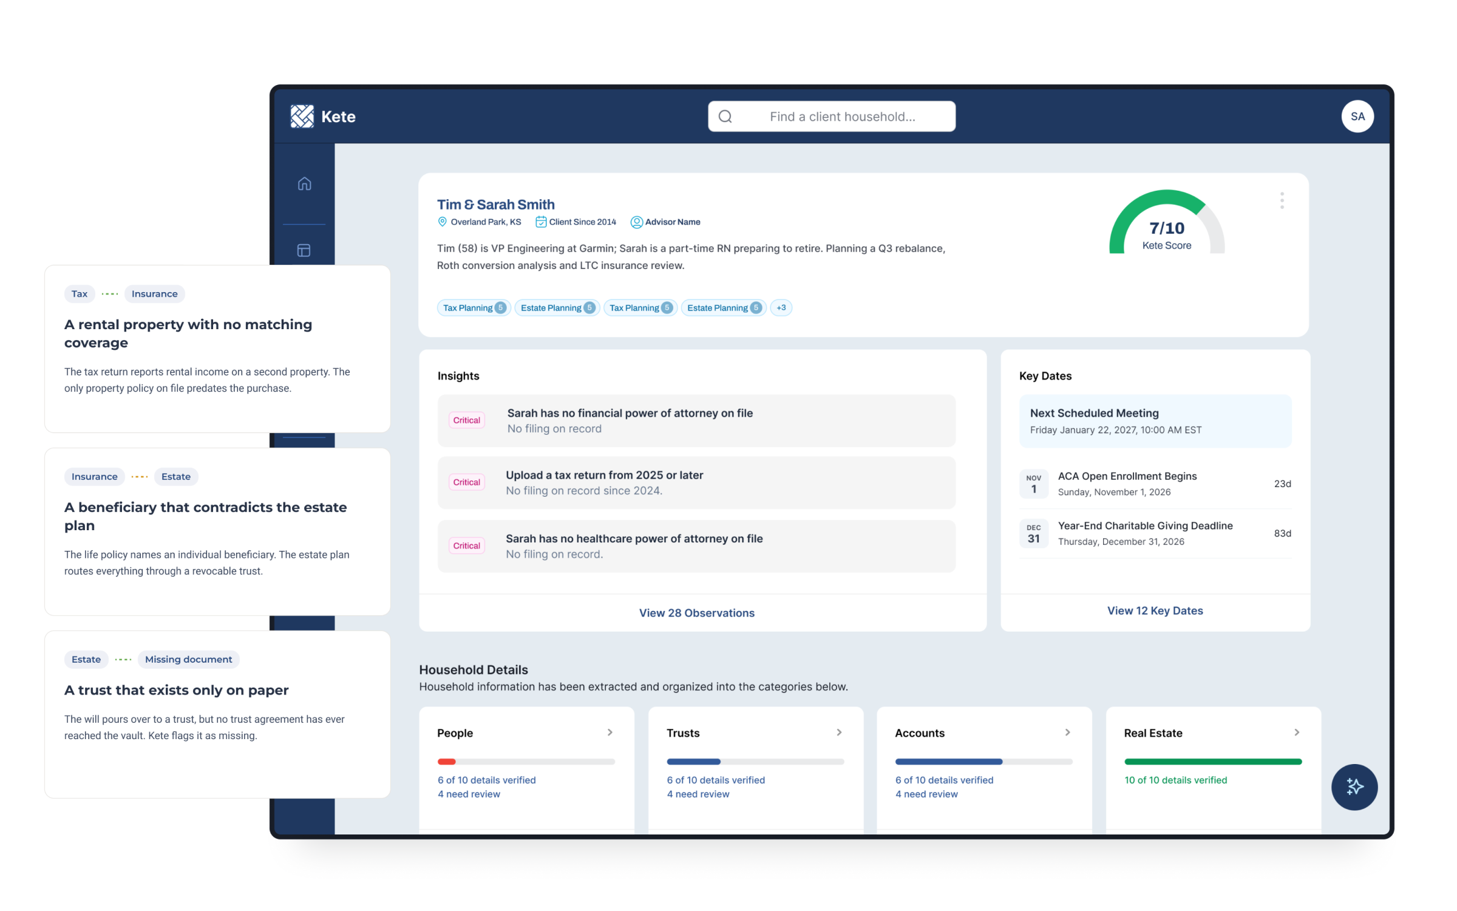Click the Trusts 6 of 10 details verified text
1457x911 pixels.
[x=715, y=779]
